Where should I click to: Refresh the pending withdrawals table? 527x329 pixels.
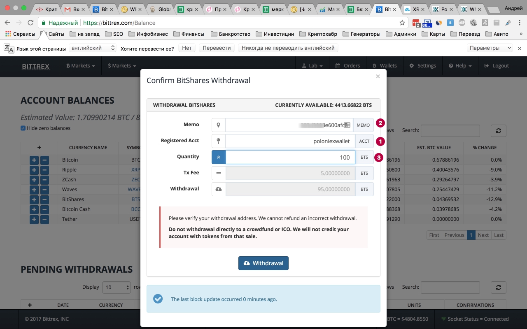point(498,287)
